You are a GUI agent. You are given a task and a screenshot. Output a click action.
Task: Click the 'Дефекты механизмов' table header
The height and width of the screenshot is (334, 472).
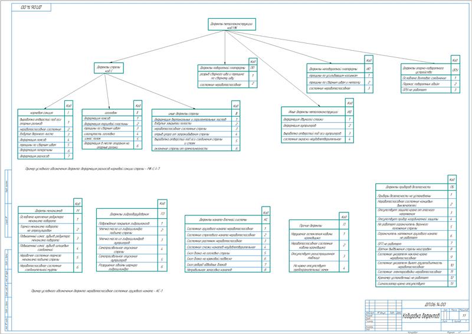pyautogui.click(x=46, y=210)
